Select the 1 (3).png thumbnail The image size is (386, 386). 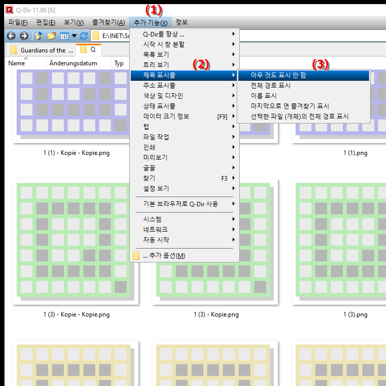[339, 241]
